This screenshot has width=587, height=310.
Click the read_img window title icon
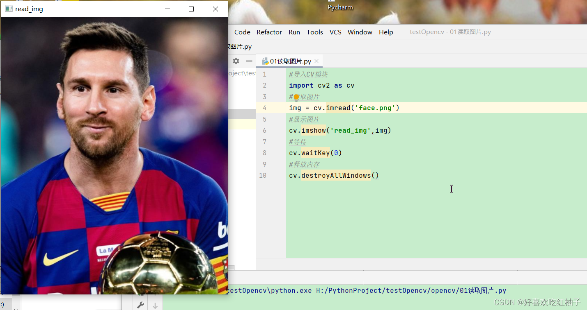[9, 9]
